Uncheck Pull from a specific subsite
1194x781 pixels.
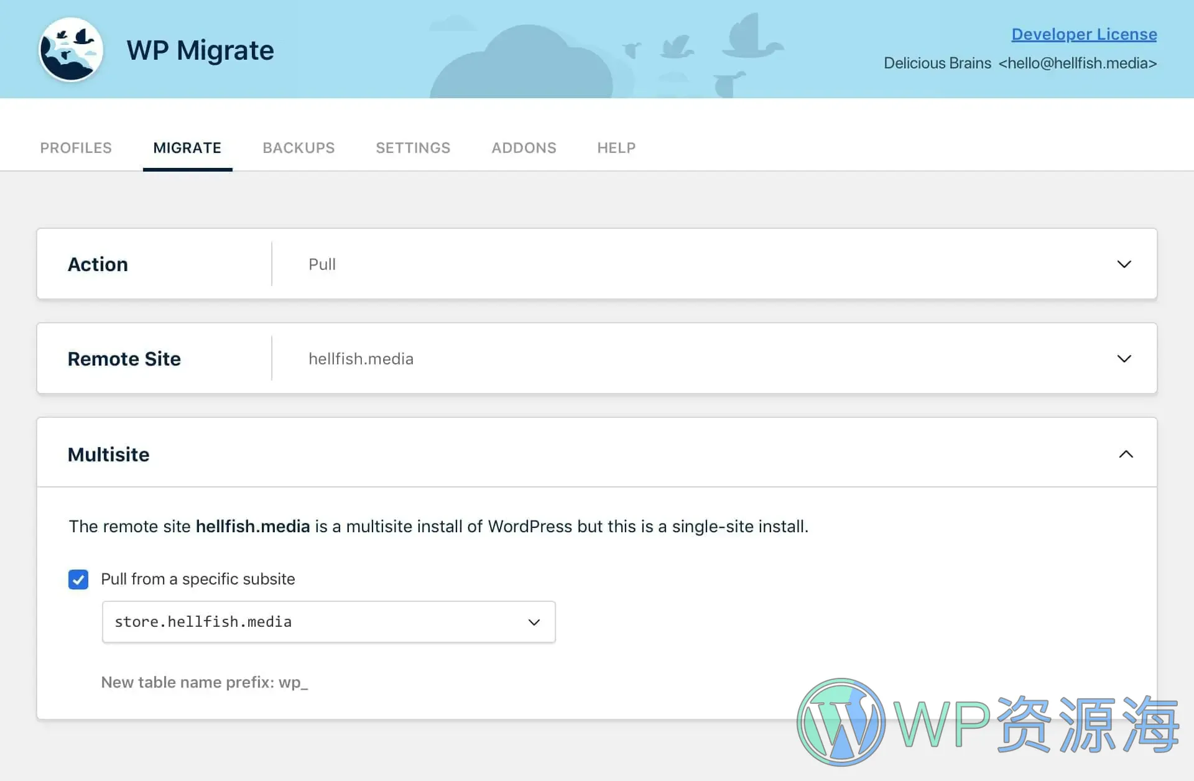coord(78,579)
